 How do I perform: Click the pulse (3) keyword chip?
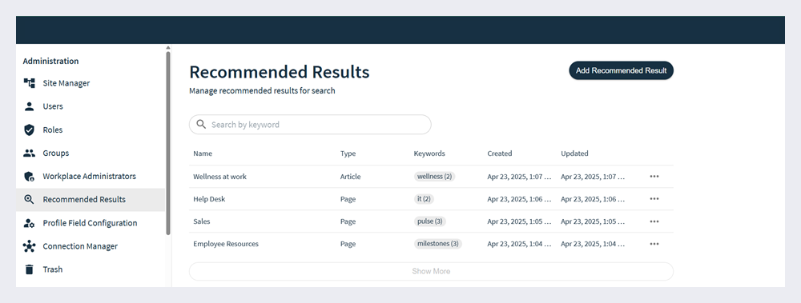[x=429, y=221]
